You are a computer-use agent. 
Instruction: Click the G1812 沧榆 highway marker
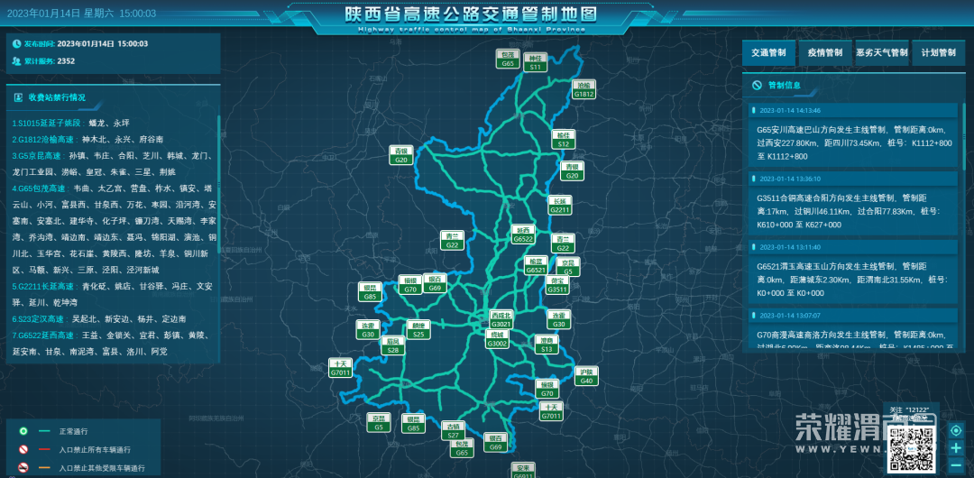tap(584, 89)
